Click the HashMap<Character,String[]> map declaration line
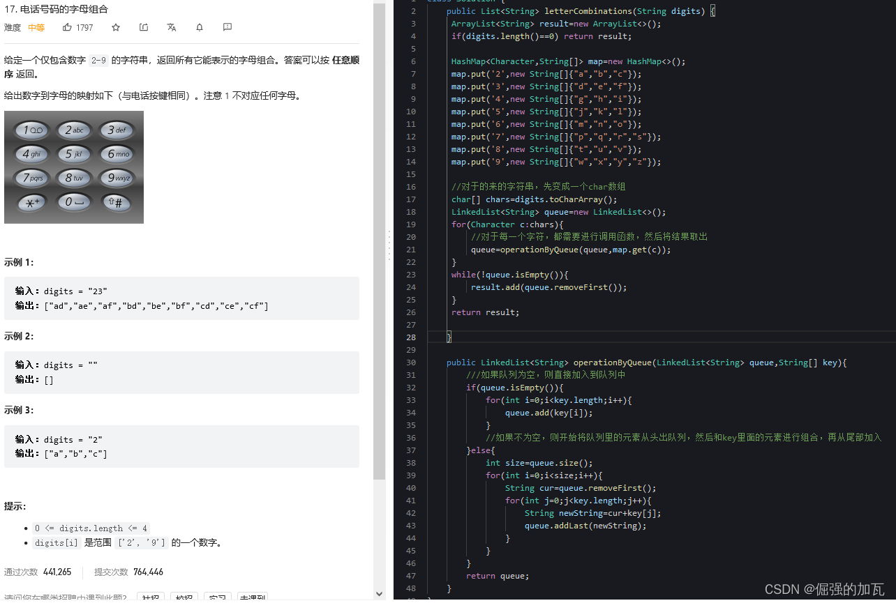The image size is (896, 603). [568, 61]
